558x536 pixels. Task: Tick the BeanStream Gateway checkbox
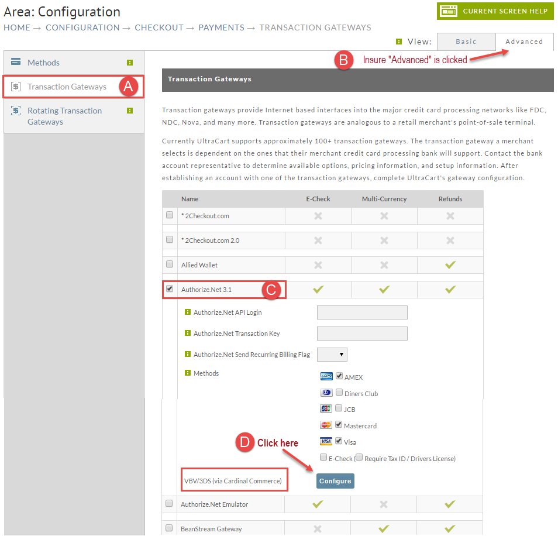[x=169, y=528]
